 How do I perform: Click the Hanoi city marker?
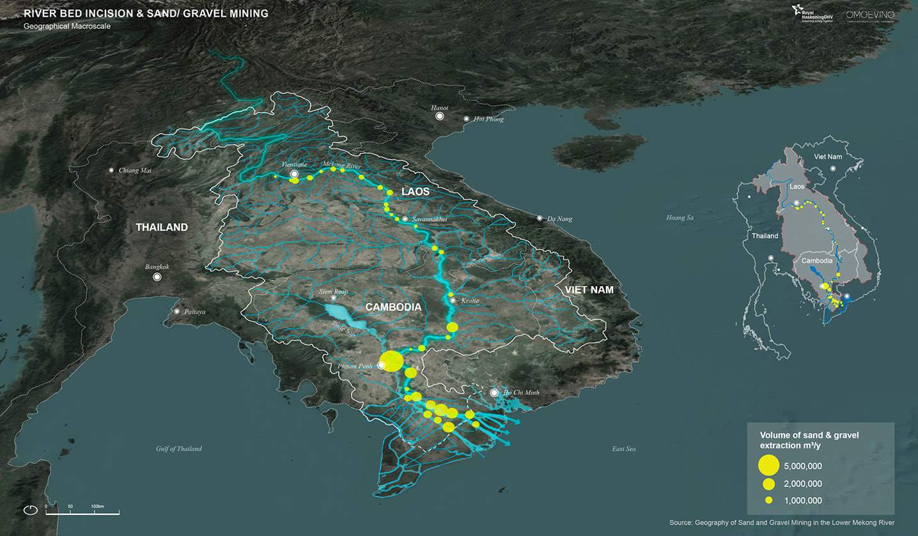click(439, 116)
